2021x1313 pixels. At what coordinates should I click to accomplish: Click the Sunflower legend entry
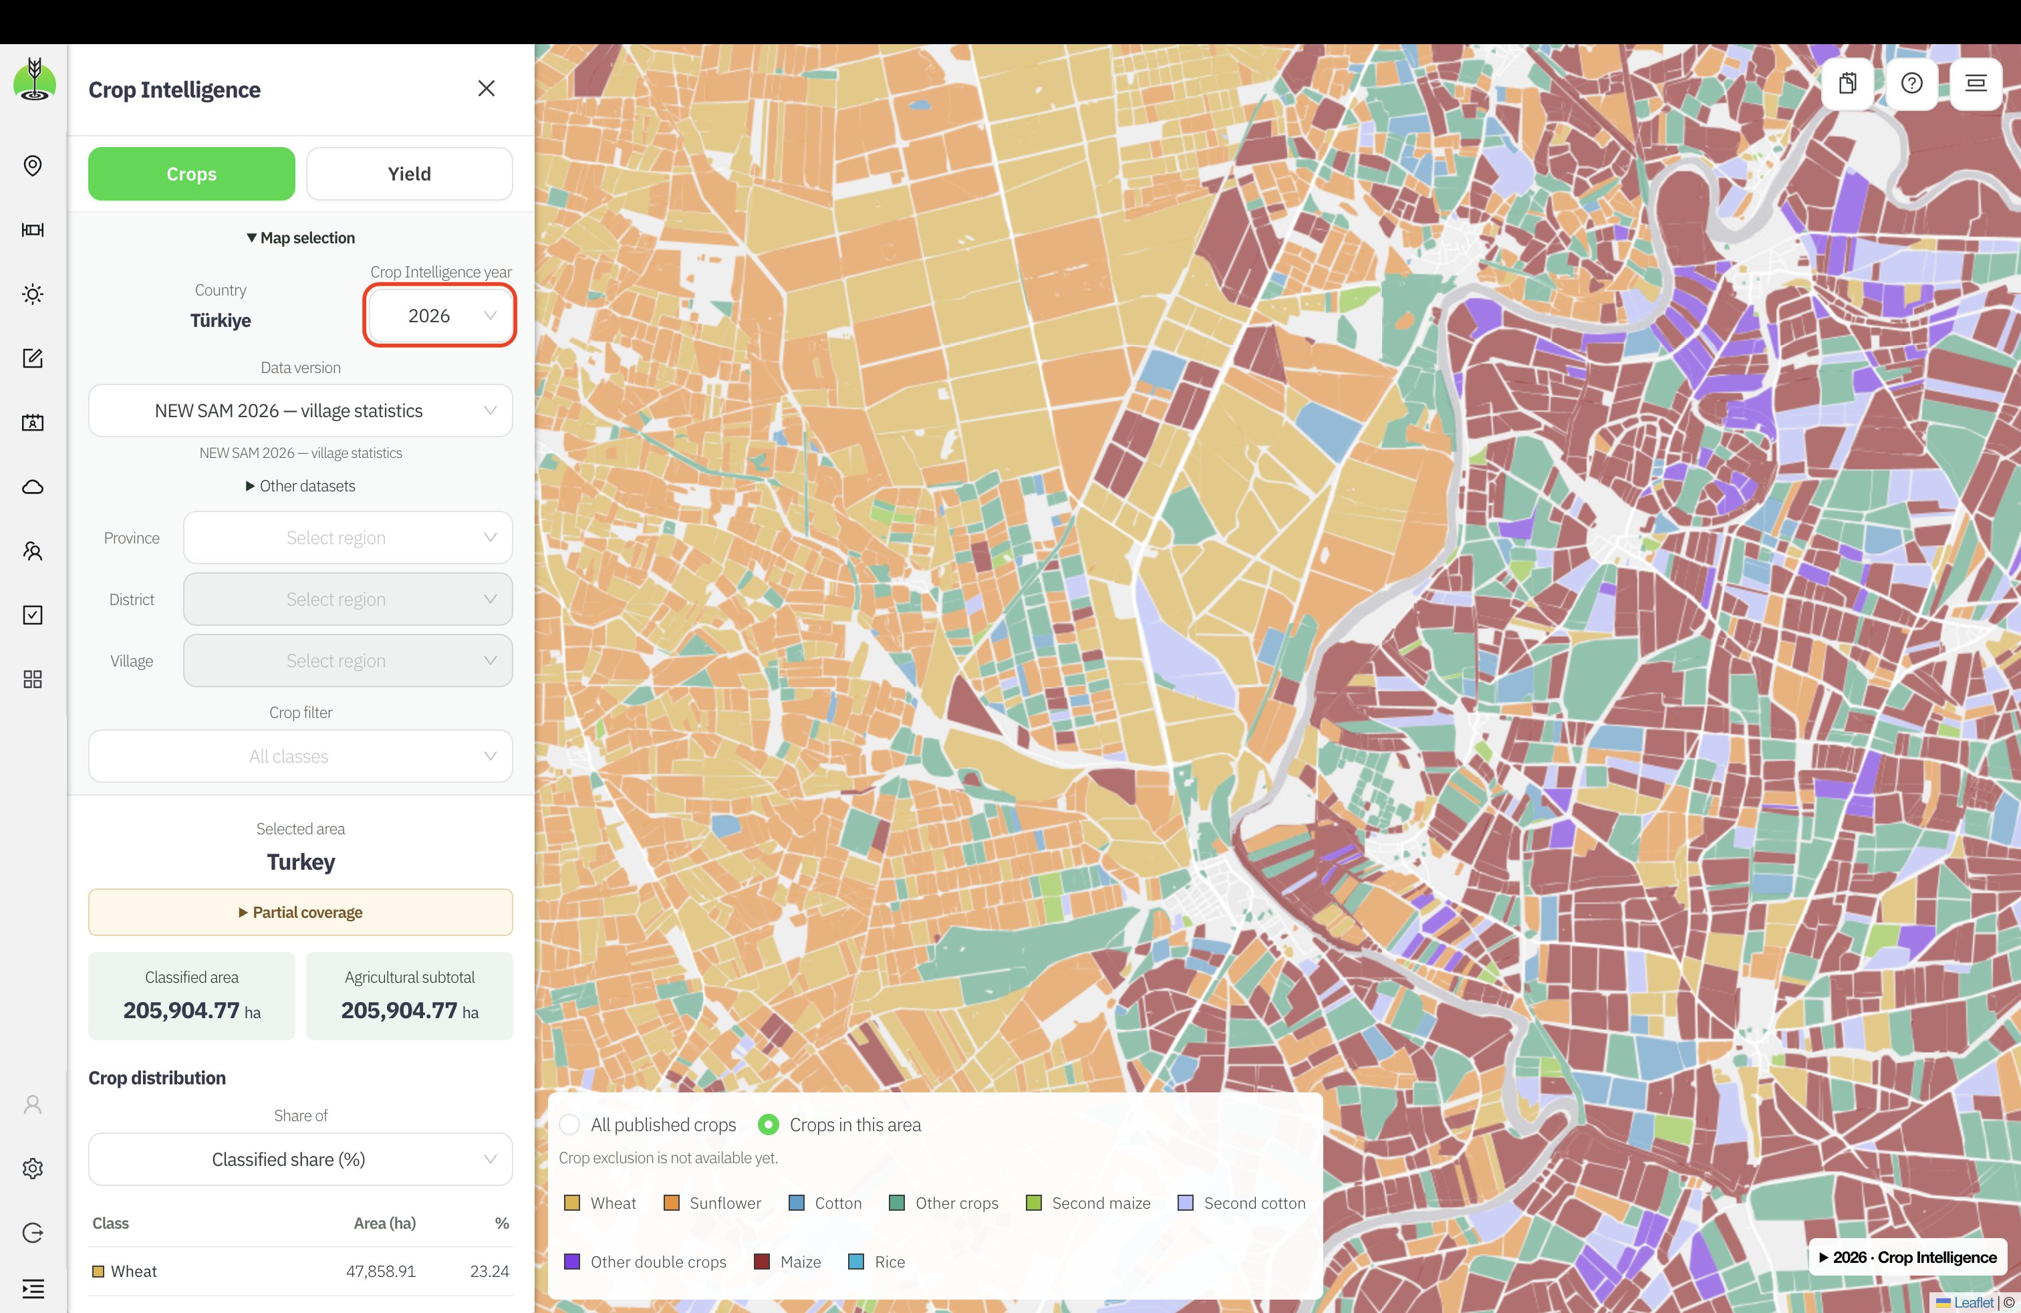click(x=712, y=1203)
